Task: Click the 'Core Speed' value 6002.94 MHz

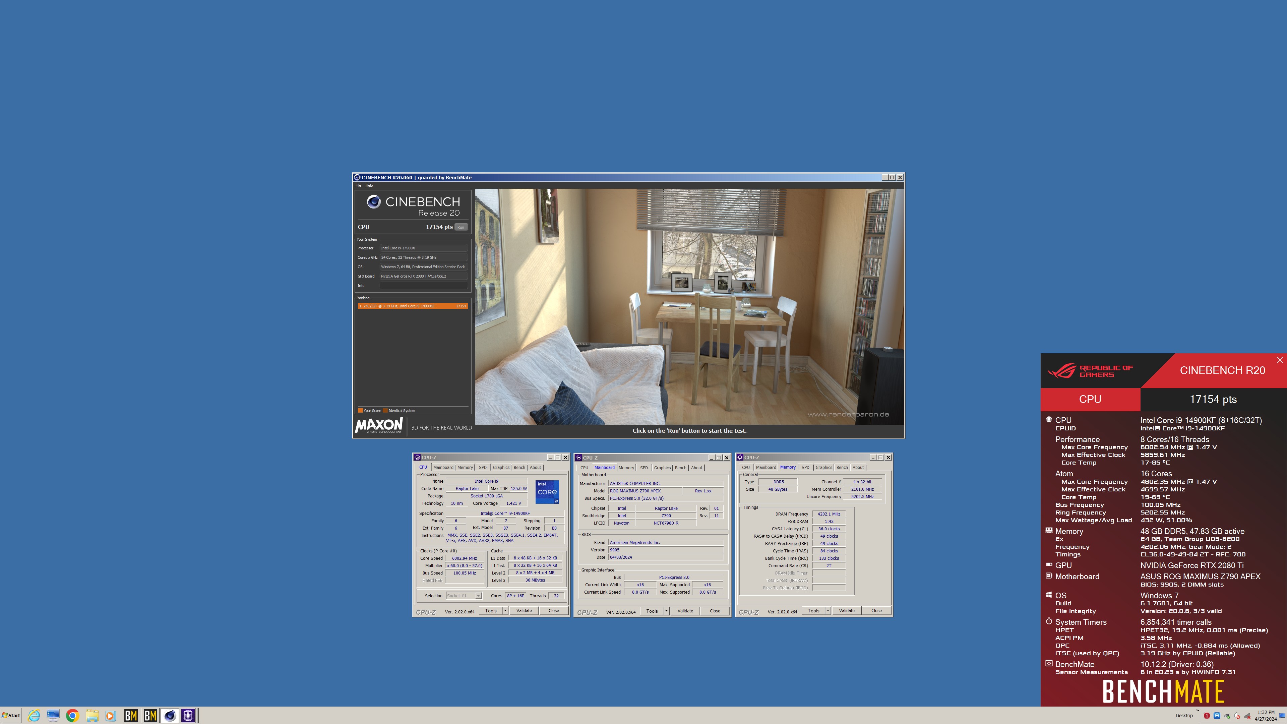Action: point(465,558)
